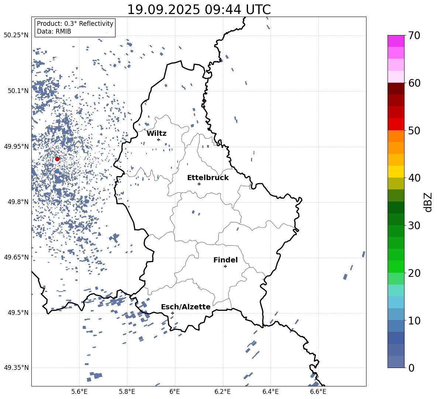Click the colorbar tick value 10
The image size is (437, 399).
point(414,320)
